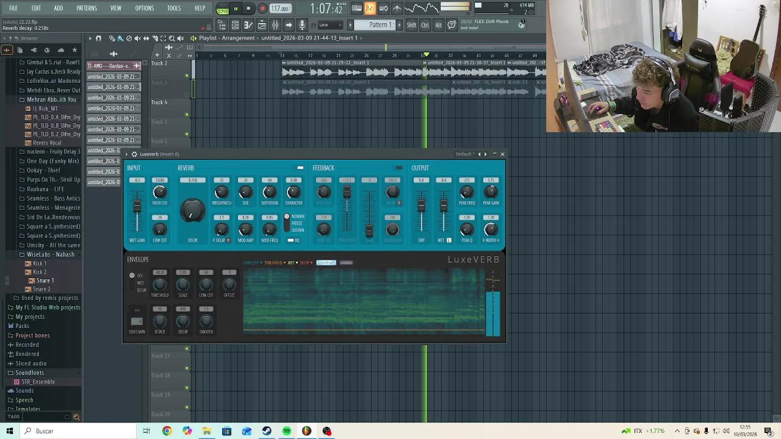Expand the nucleon - Fruity Delay 3 folder
The image size is (781, 439).
pyautogui.click(x=50, y=151)
